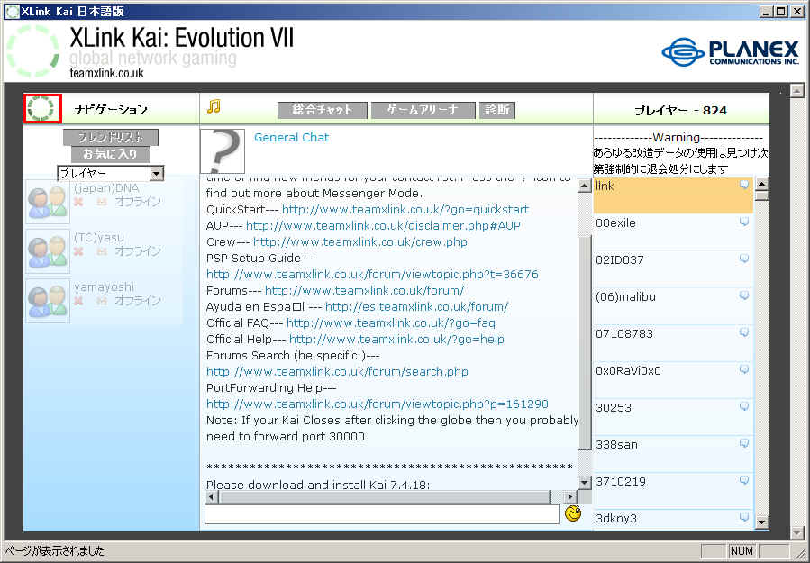Click the chat bubble icon for 0x0RaVi0x0
The width and height of the screenshot is (810, 563).
[744, 370]
